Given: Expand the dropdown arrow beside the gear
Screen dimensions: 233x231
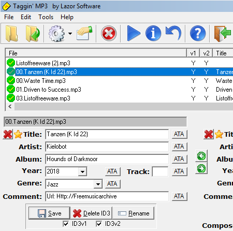Looking at the screenshot, I should 70,34.
